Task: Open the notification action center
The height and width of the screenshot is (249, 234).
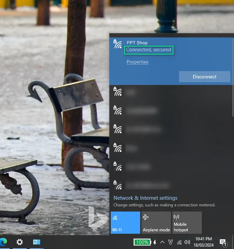Action: tap(223, 242)
